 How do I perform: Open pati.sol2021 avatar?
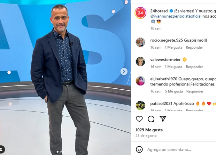pyautogui.click(x=140, y=105)
